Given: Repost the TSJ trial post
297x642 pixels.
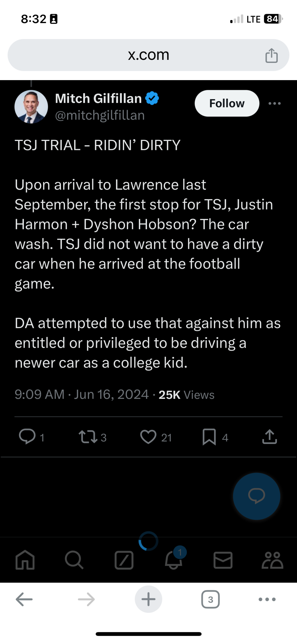Looking at the screenshot, I should [x=88, y=437].
